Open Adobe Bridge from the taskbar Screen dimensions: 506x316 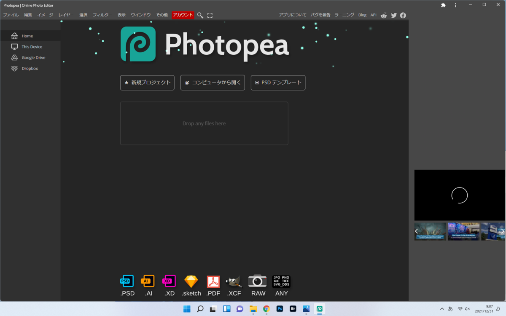(293, 309)
